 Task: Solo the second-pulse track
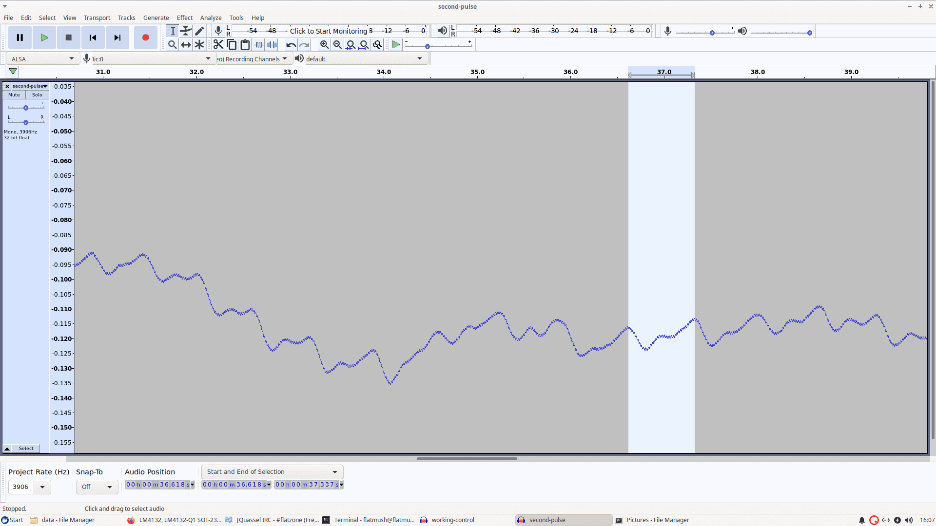point(37,95)
